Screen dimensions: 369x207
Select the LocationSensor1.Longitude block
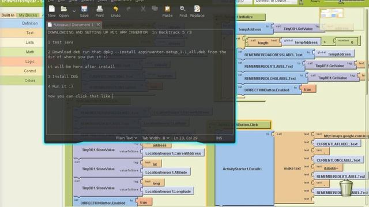(168, 191)
